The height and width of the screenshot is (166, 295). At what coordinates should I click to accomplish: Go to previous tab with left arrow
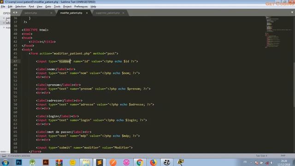(14, 12)
